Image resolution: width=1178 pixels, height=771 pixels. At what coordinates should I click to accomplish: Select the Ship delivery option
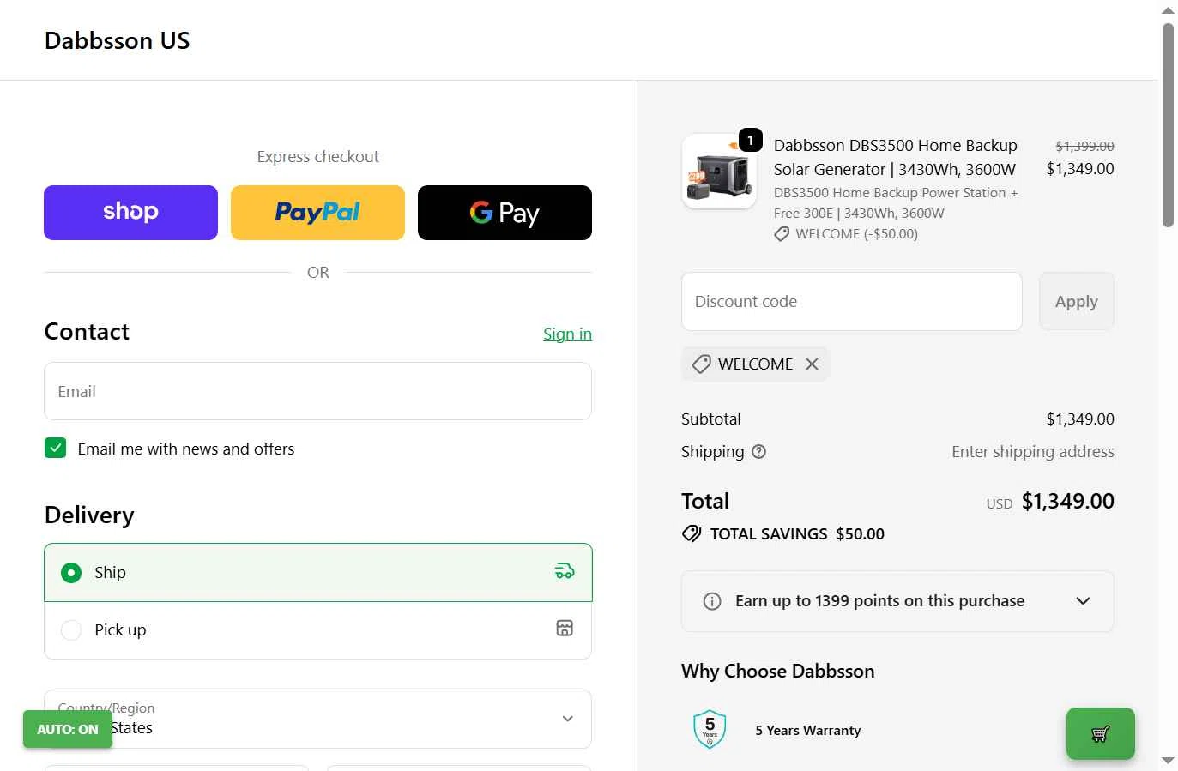tap(317, 572)
